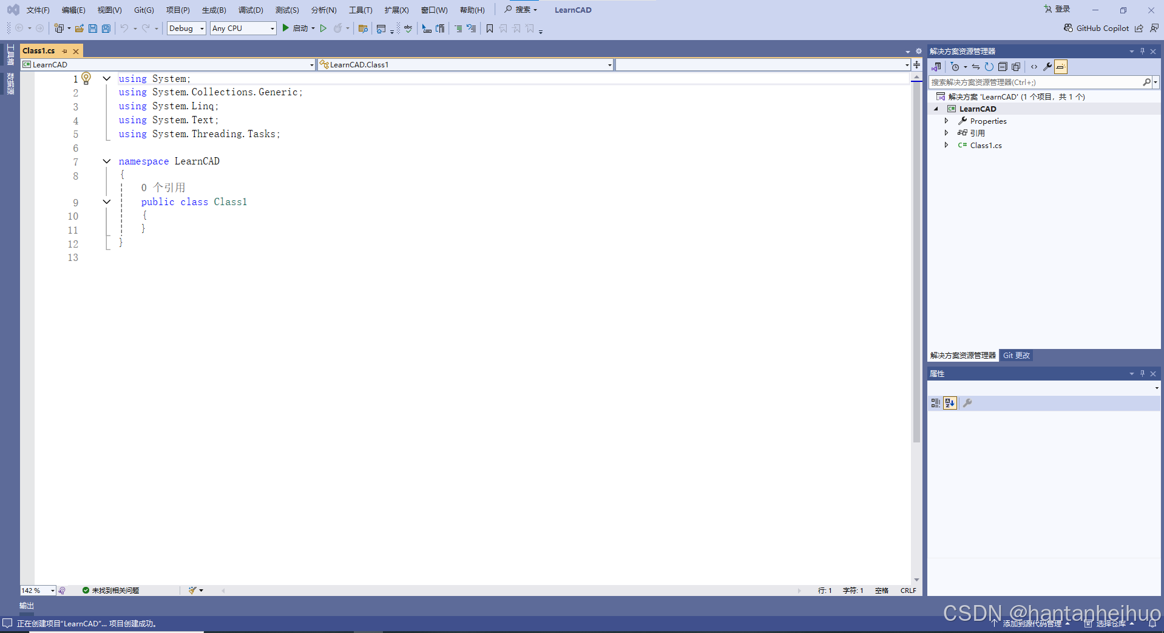1164x633 pixels.
Task: Click the Solution Explorer refresh icon
Action: (989, 67)
